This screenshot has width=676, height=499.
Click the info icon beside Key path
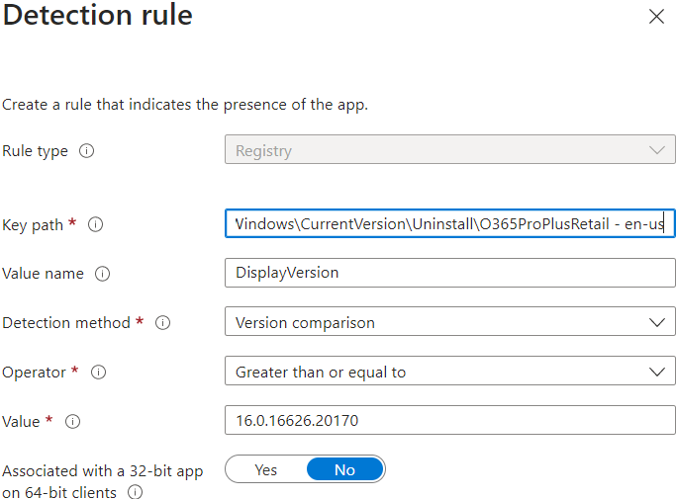pyautogui.click(x=96, y=224)
